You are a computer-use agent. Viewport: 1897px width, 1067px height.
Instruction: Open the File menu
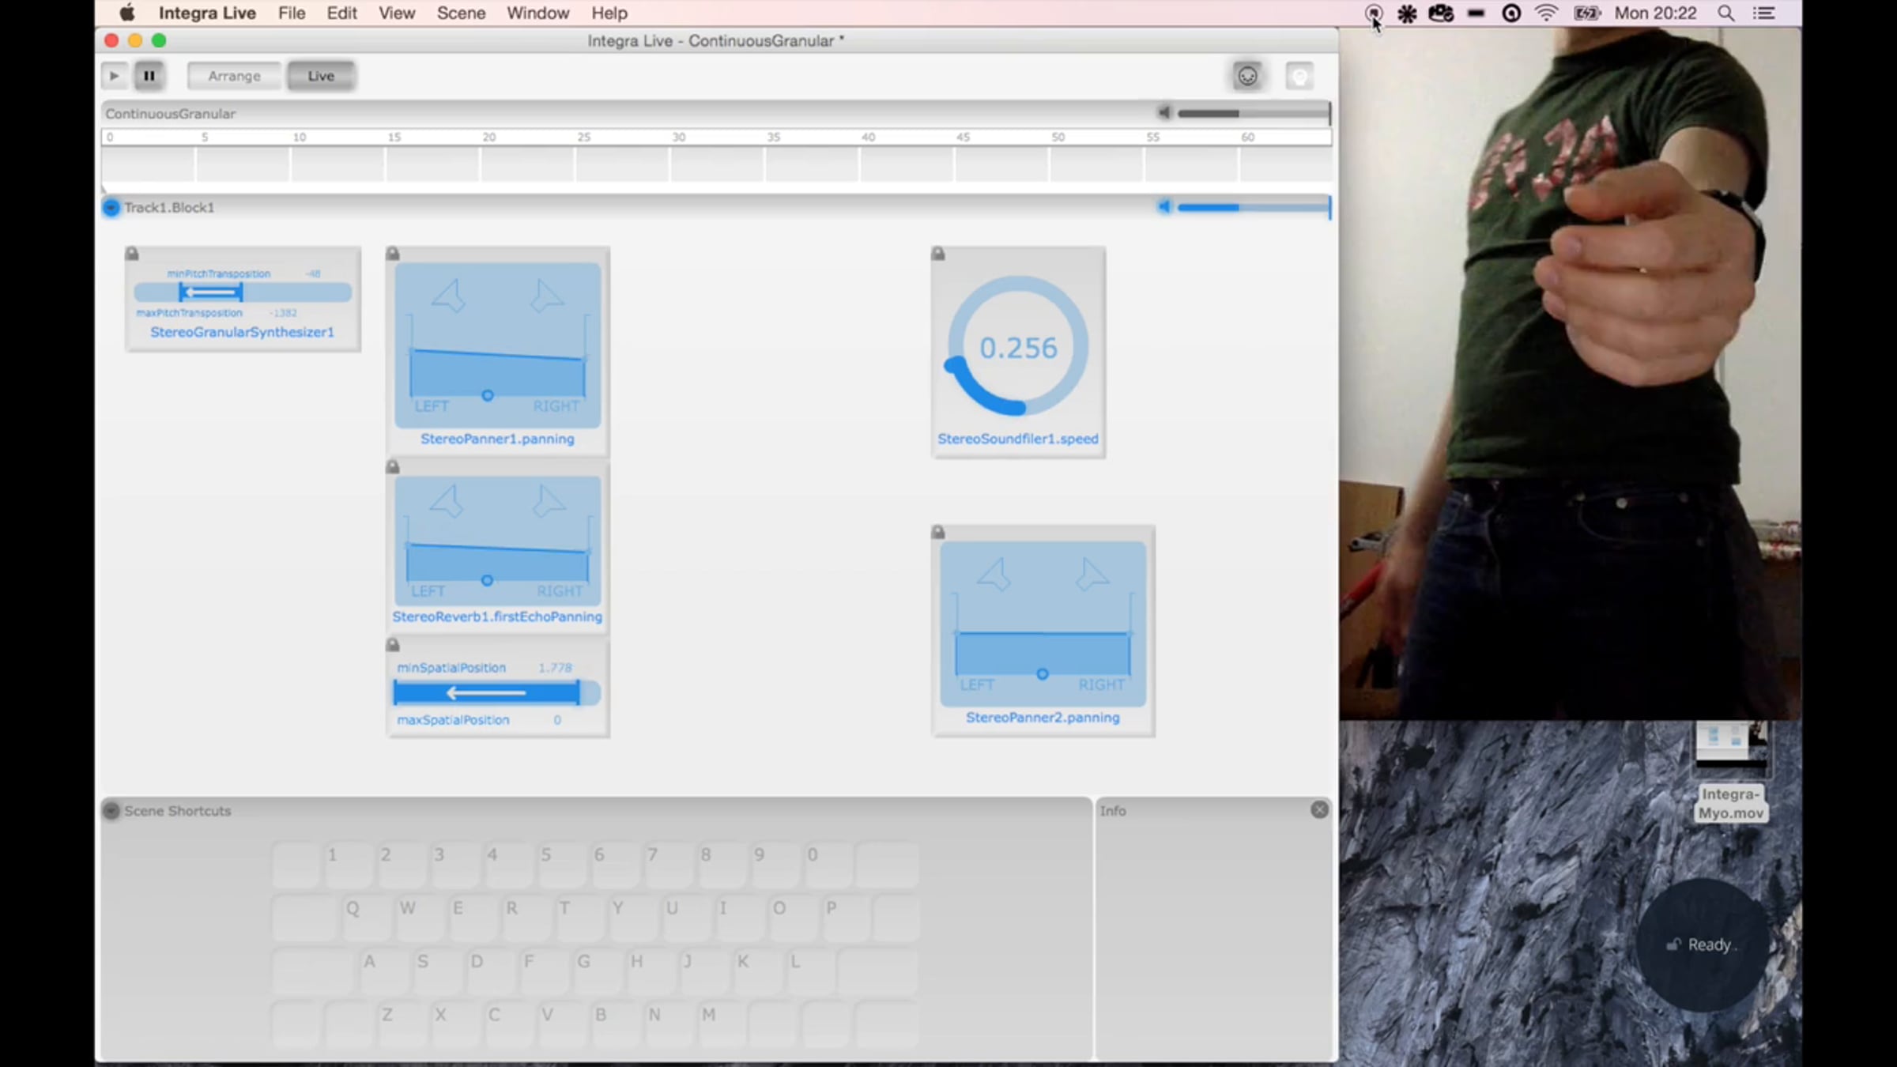coord(292,13)
